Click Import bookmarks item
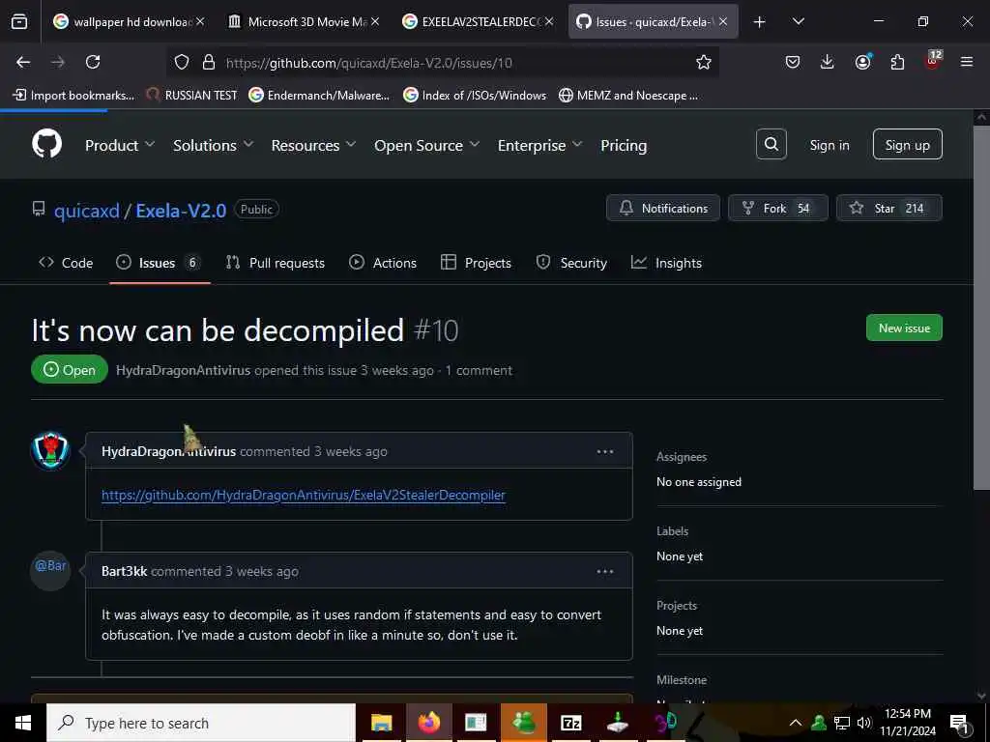The image size is (990, 742). point(73,96)
